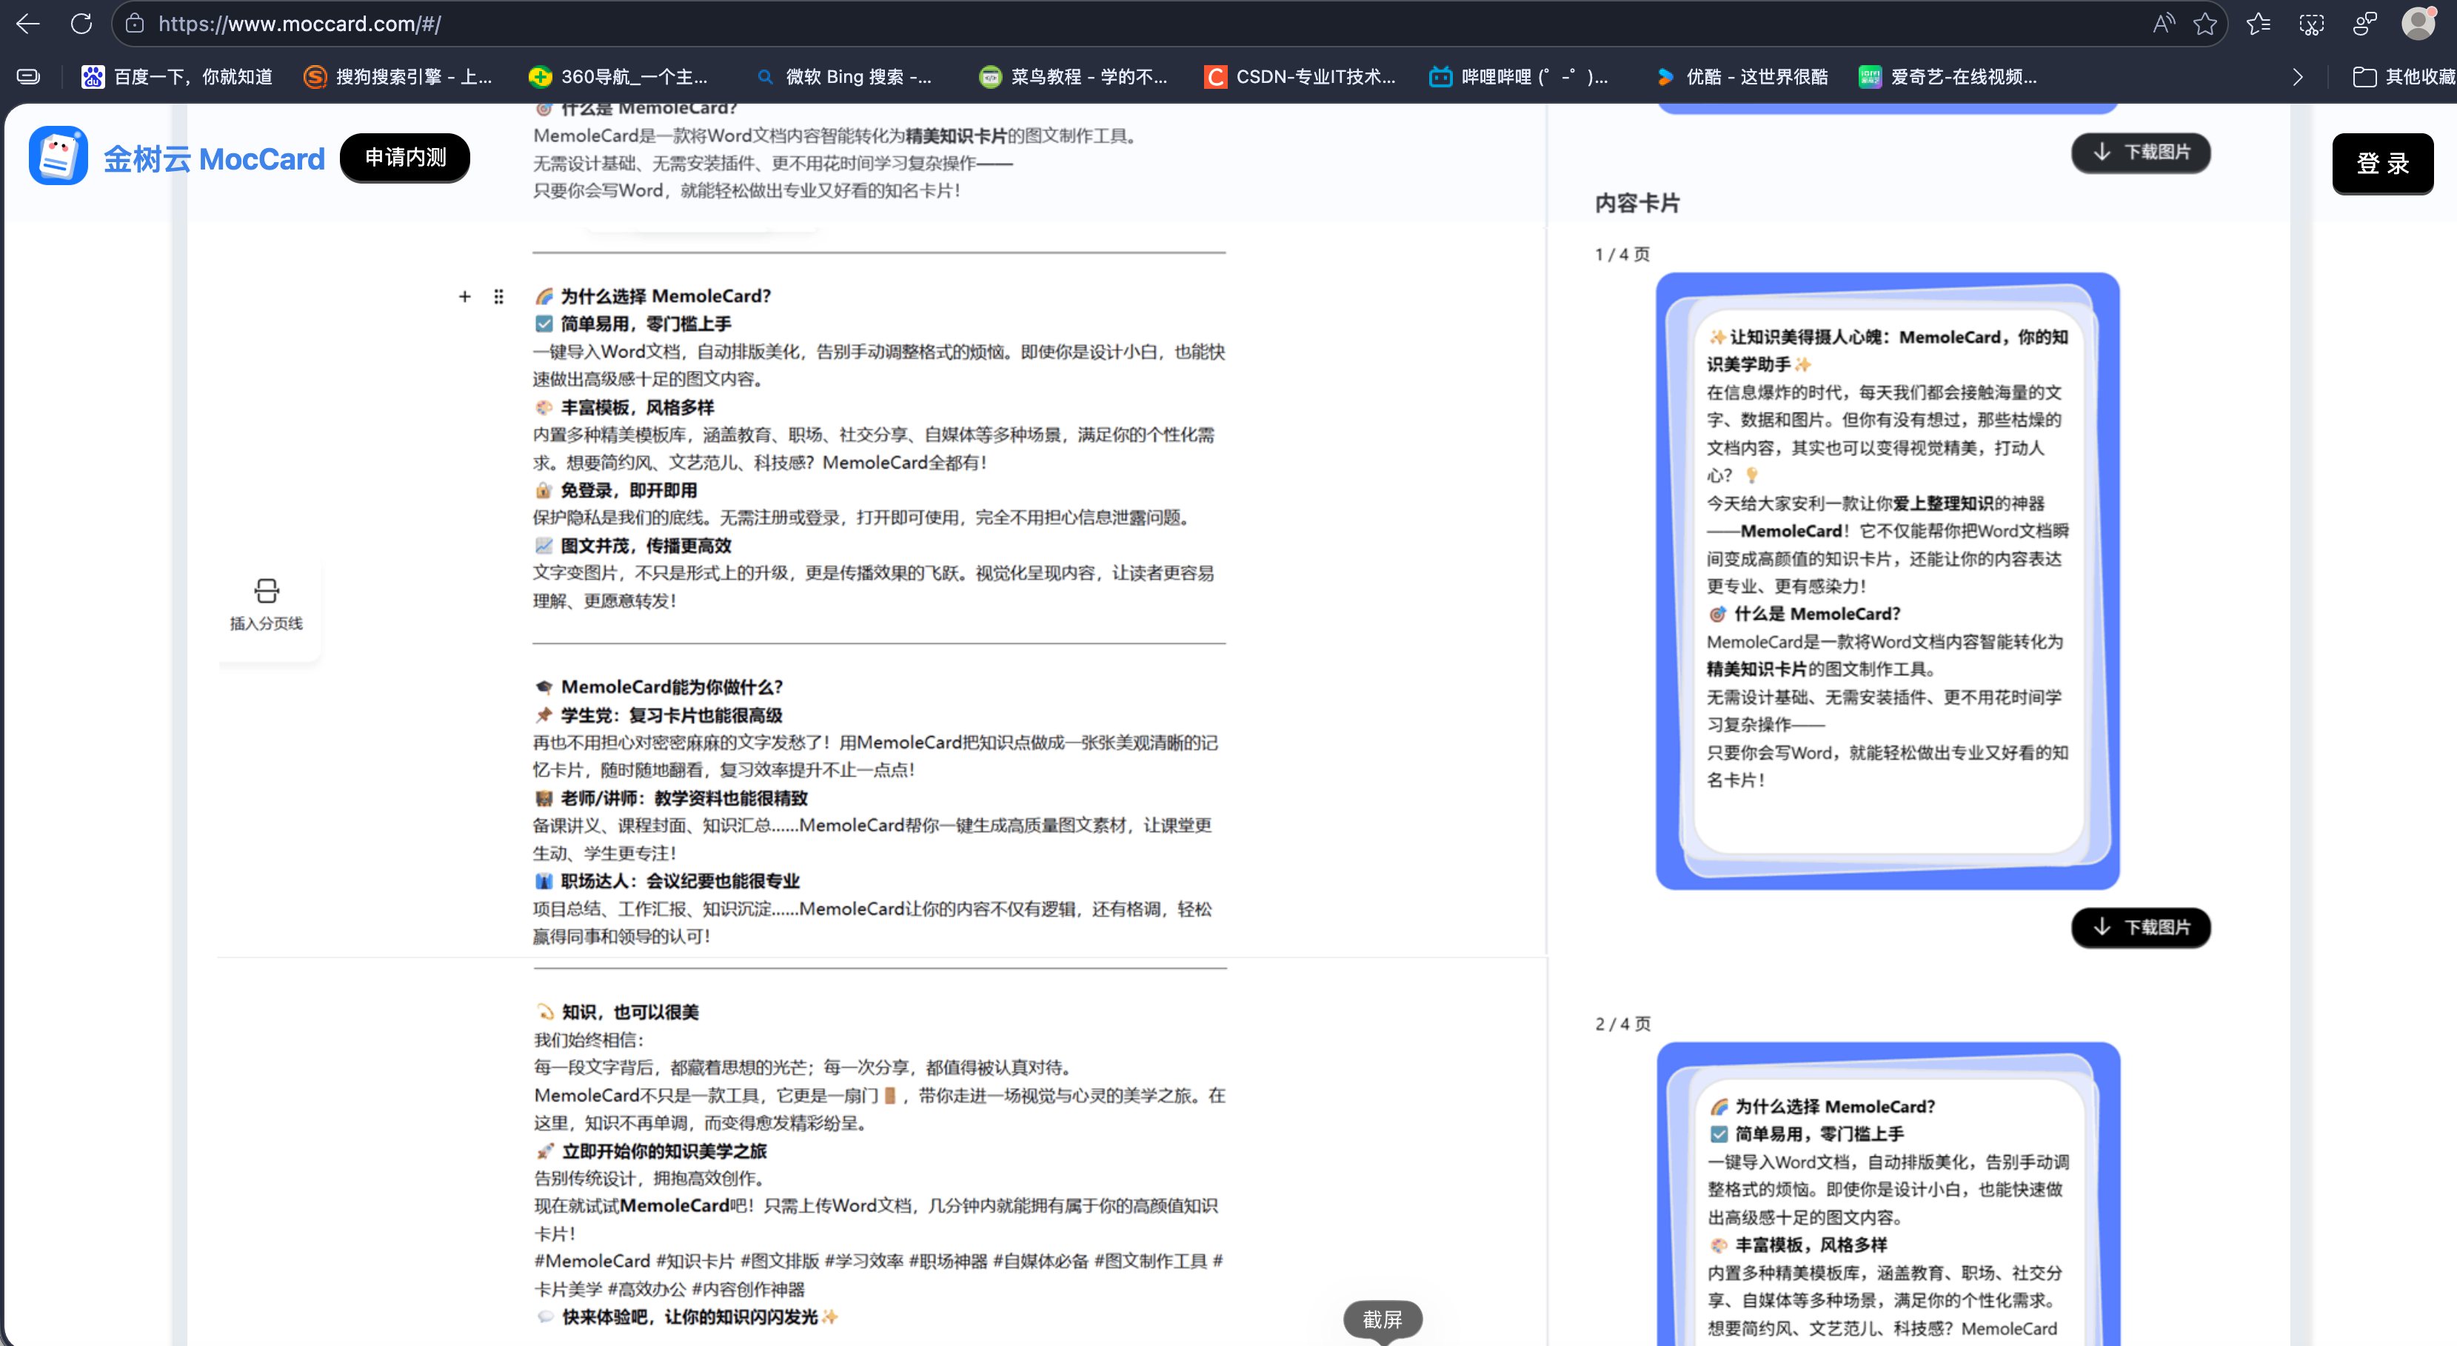
Task: Open the 菜鸟教程 bookmark
Action: tap(1073, 76)
